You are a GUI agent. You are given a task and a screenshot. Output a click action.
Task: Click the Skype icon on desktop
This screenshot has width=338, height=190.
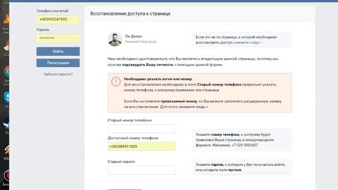click(x=7, y=98)
